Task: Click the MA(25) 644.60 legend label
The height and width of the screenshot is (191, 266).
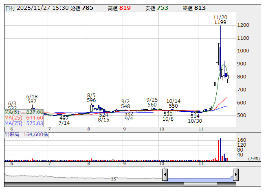Action: pos(24,117)
